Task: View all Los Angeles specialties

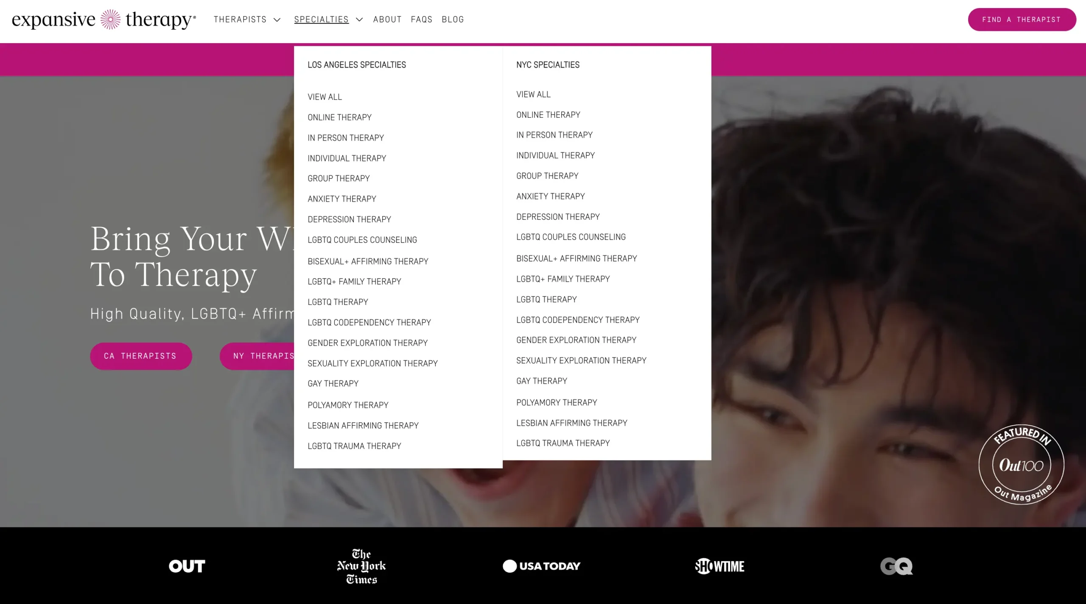Action: [325, 97]
